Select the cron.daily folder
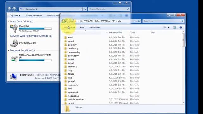This screenshot has width=203, height=114. pos(72,45)
